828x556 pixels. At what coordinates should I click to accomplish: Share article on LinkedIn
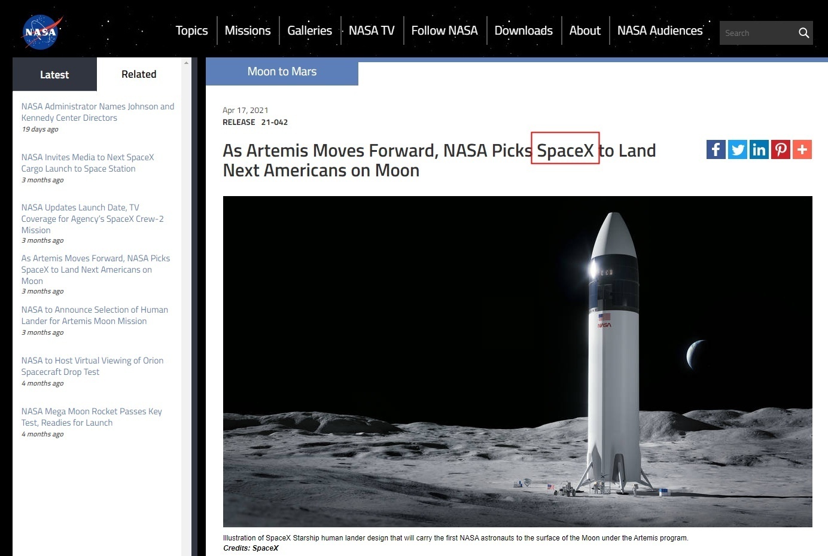coord(759,149)
